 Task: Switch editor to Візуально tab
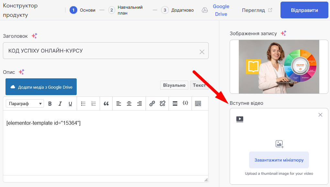tap(174, 85)
